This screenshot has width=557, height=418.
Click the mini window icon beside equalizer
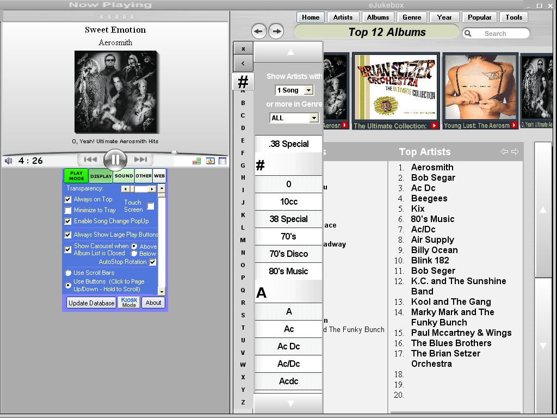click(x=211, y=161)
